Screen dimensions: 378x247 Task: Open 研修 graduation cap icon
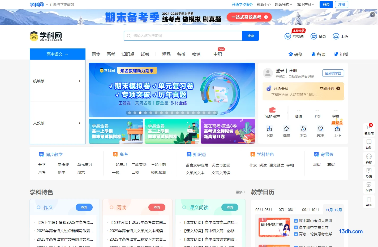[291, 54]
